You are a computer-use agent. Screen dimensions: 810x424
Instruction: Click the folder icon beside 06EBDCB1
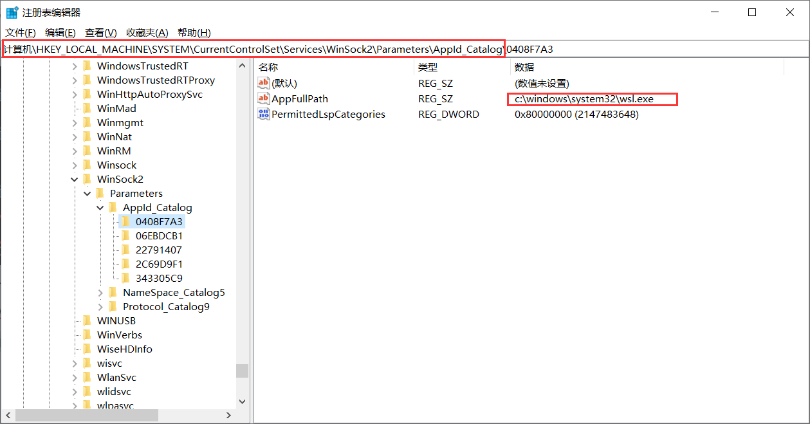point(125,235)
